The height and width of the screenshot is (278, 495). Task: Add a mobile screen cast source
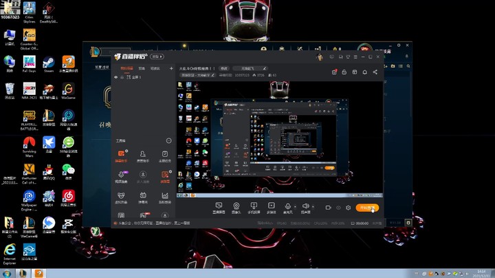[254, 208]
